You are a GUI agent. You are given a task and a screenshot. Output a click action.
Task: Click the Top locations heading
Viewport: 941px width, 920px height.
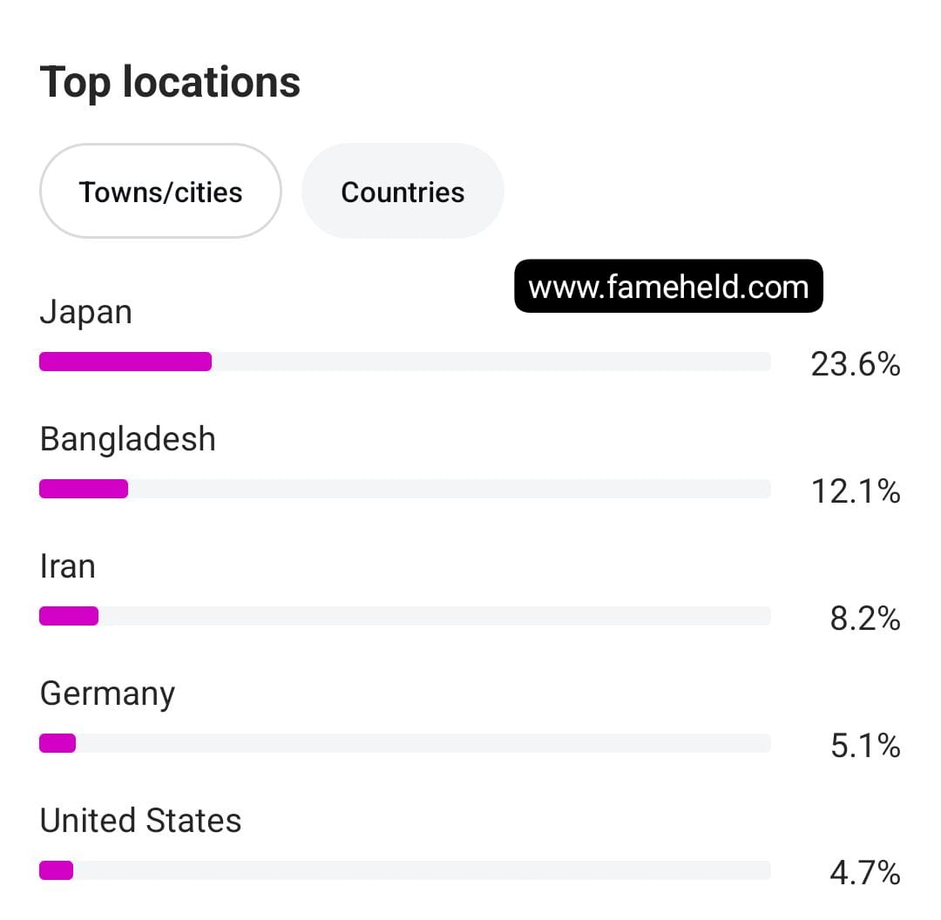click(170, 82)
